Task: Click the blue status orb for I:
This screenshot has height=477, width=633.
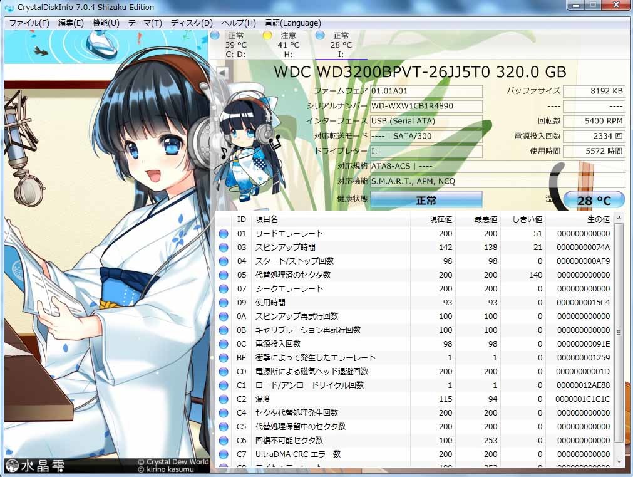Action: 320,36
